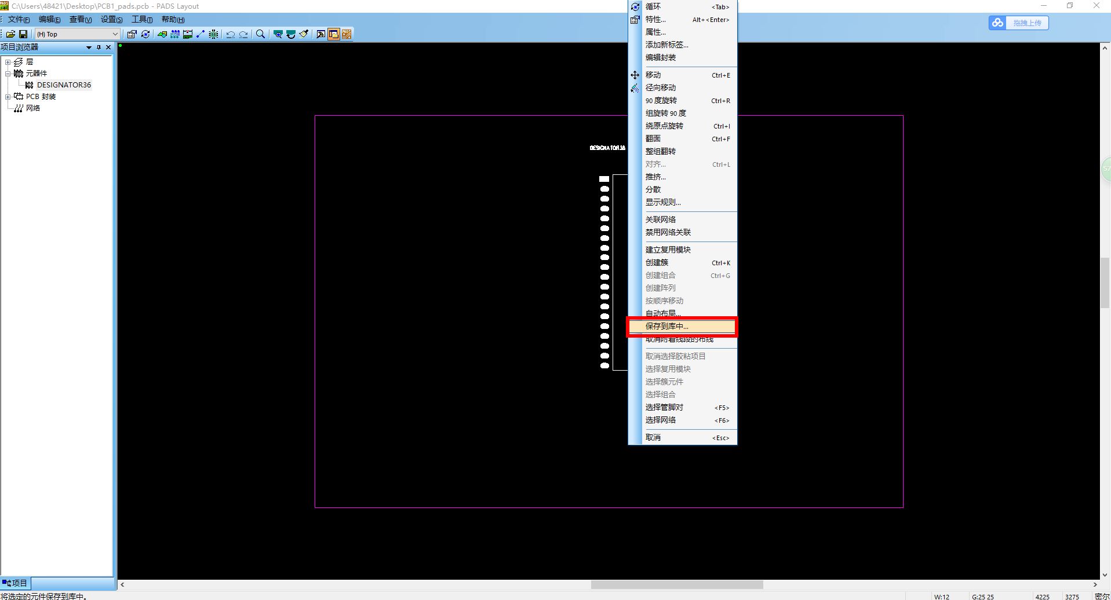Toggle the Project Explorer icon
This screenshot has width=1111, height=600.
(333, 34)
